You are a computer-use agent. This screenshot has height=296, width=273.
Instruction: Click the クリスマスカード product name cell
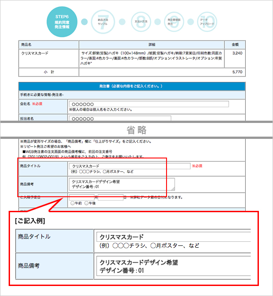click(x=49, y=58)
